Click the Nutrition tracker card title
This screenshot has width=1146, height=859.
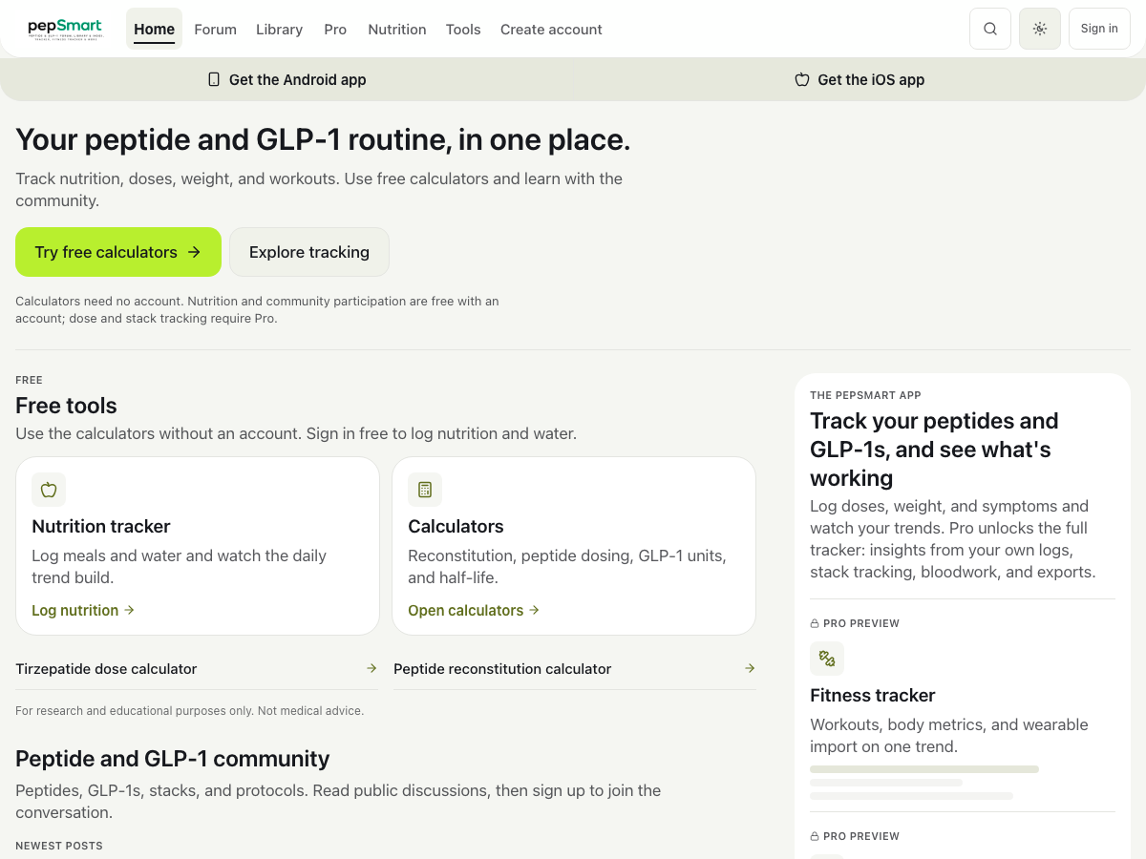click(101, 526)
